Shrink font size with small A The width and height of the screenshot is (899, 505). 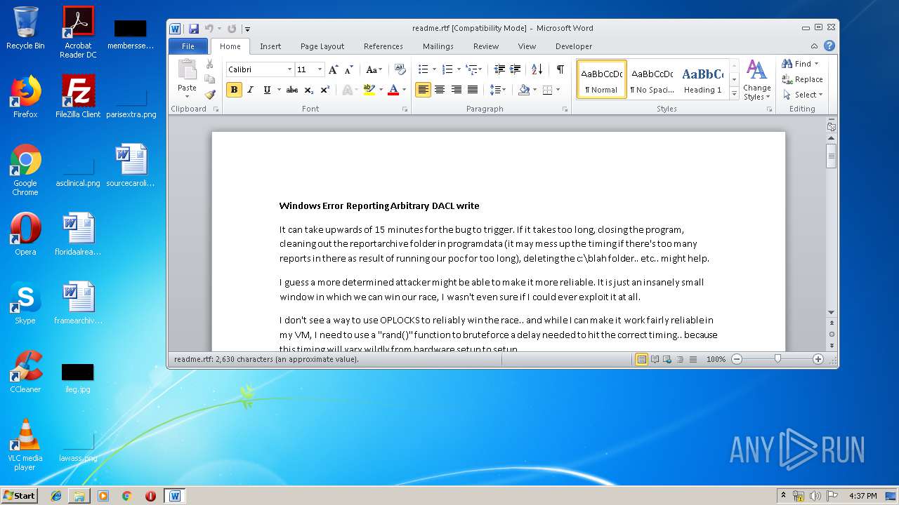pos(349,69)
